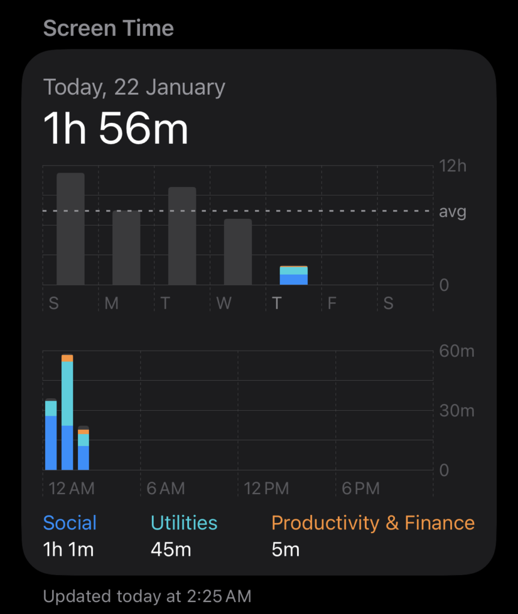This screenshot has width=518, height=614.
Task: Tap the 45m Utilities duration
Action: [x=172, y=549]
